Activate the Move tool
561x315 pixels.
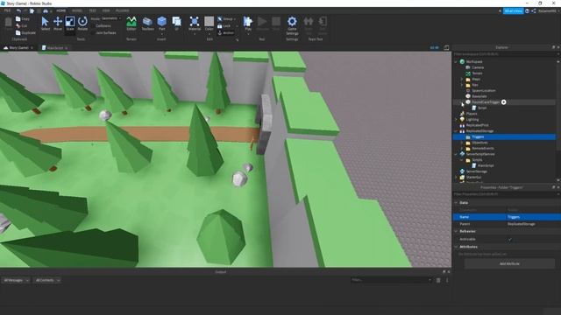pos(58,24)
